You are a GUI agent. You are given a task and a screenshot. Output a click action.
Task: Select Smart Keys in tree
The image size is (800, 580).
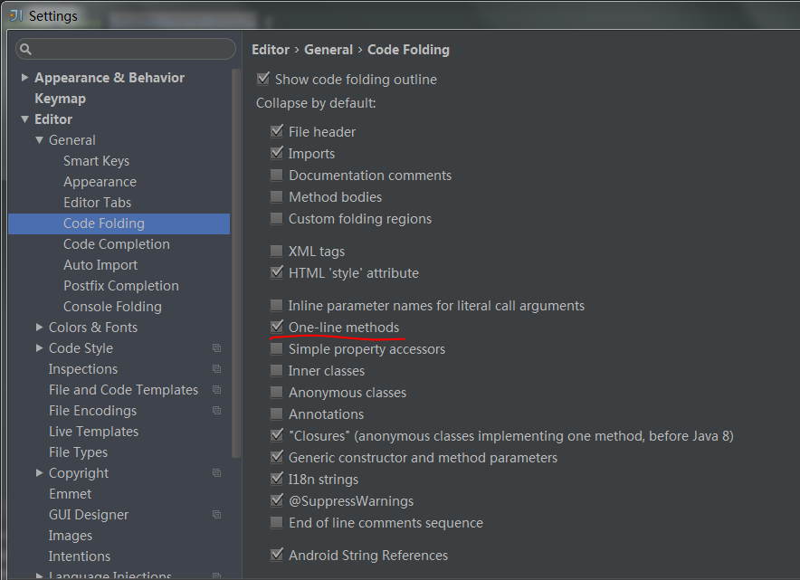[97, 161]
